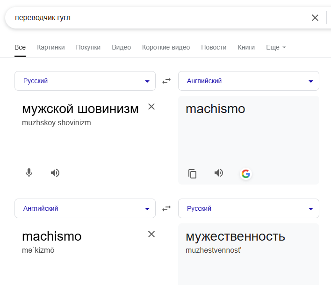The height and width of the screenshot is (285, 331).
Task: Click the source text 'мужской шовинизм'
Action: point(80,109)
